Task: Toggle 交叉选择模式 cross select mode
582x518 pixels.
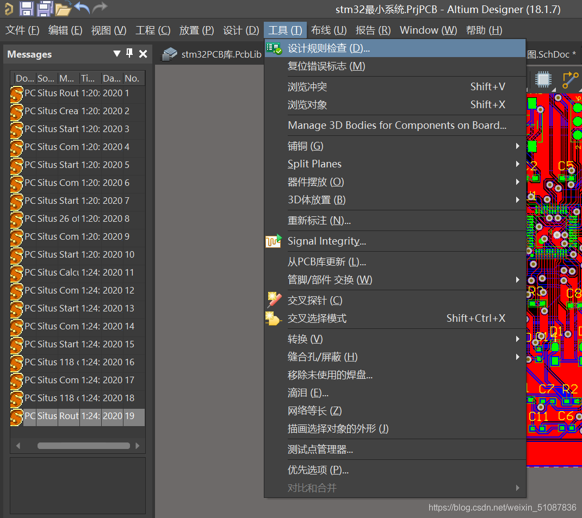Action: pos(317,319)
